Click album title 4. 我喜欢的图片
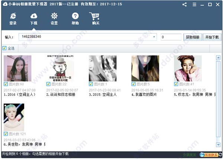Image resolution: width=223 pixels, height=159 pixels. 144,94
